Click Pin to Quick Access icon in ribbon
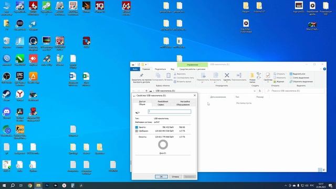The image size is (336, 189). coord(141,76)
